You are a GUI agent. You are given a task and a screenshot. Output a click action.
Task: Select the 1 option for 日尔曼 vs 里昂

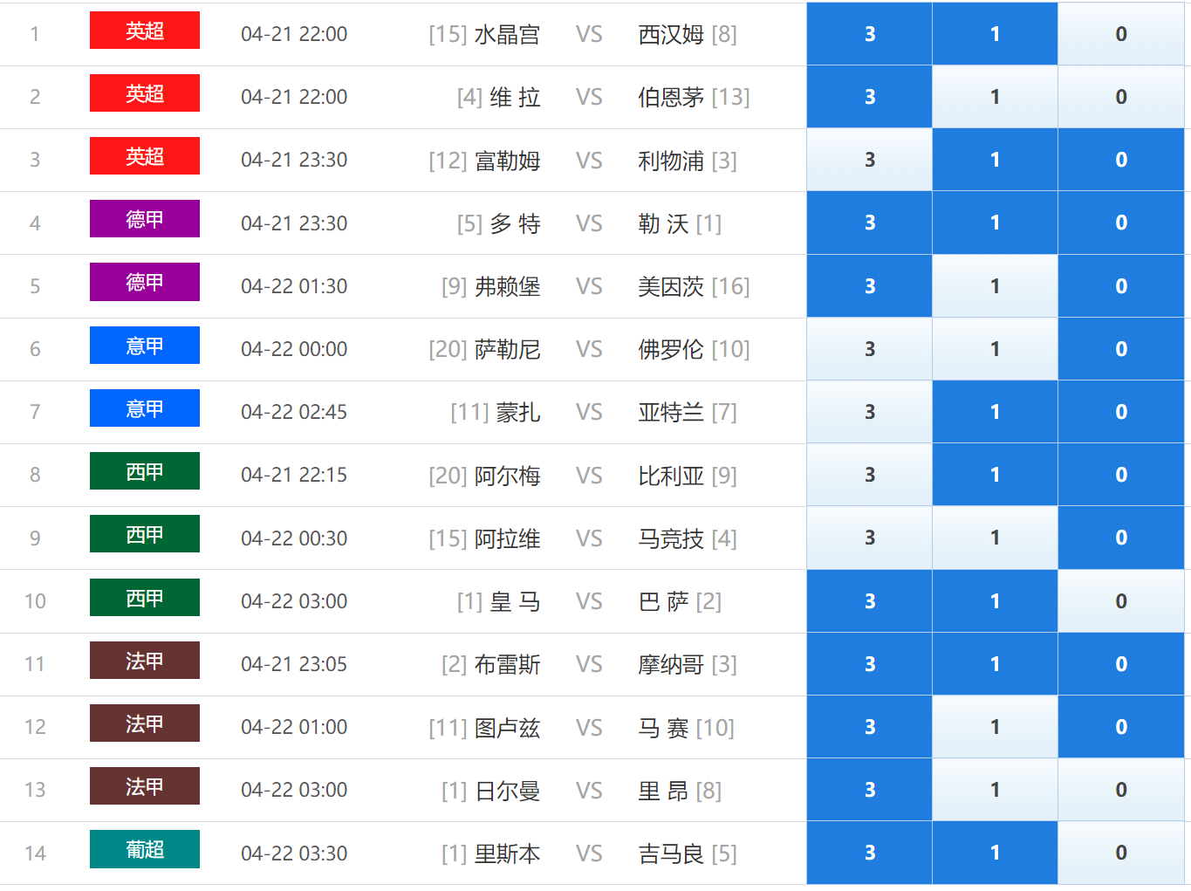tap(995, 790)
